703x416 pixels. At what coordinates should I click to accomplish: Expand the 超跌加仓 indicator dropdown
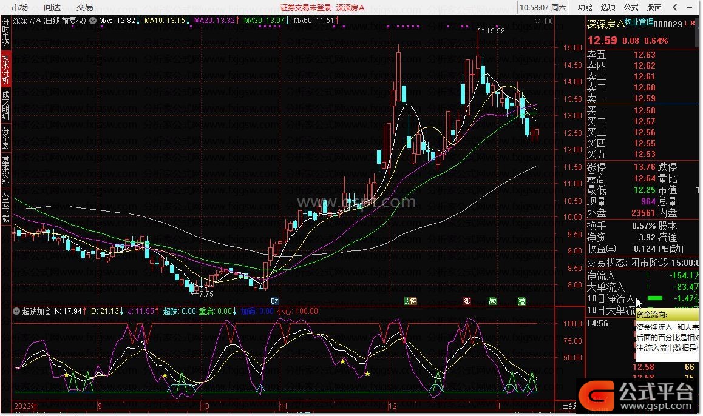pyautogui.click(x=16, y=310)
